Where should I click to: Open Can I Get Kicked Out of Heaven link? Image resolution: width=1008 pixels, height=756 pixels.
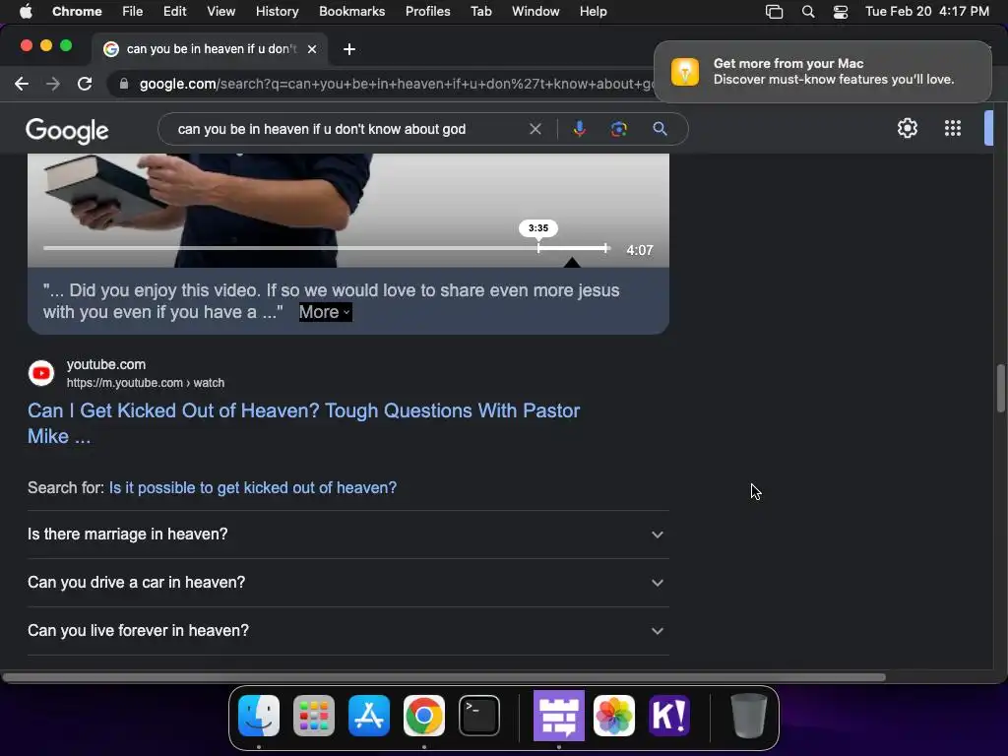303,423
